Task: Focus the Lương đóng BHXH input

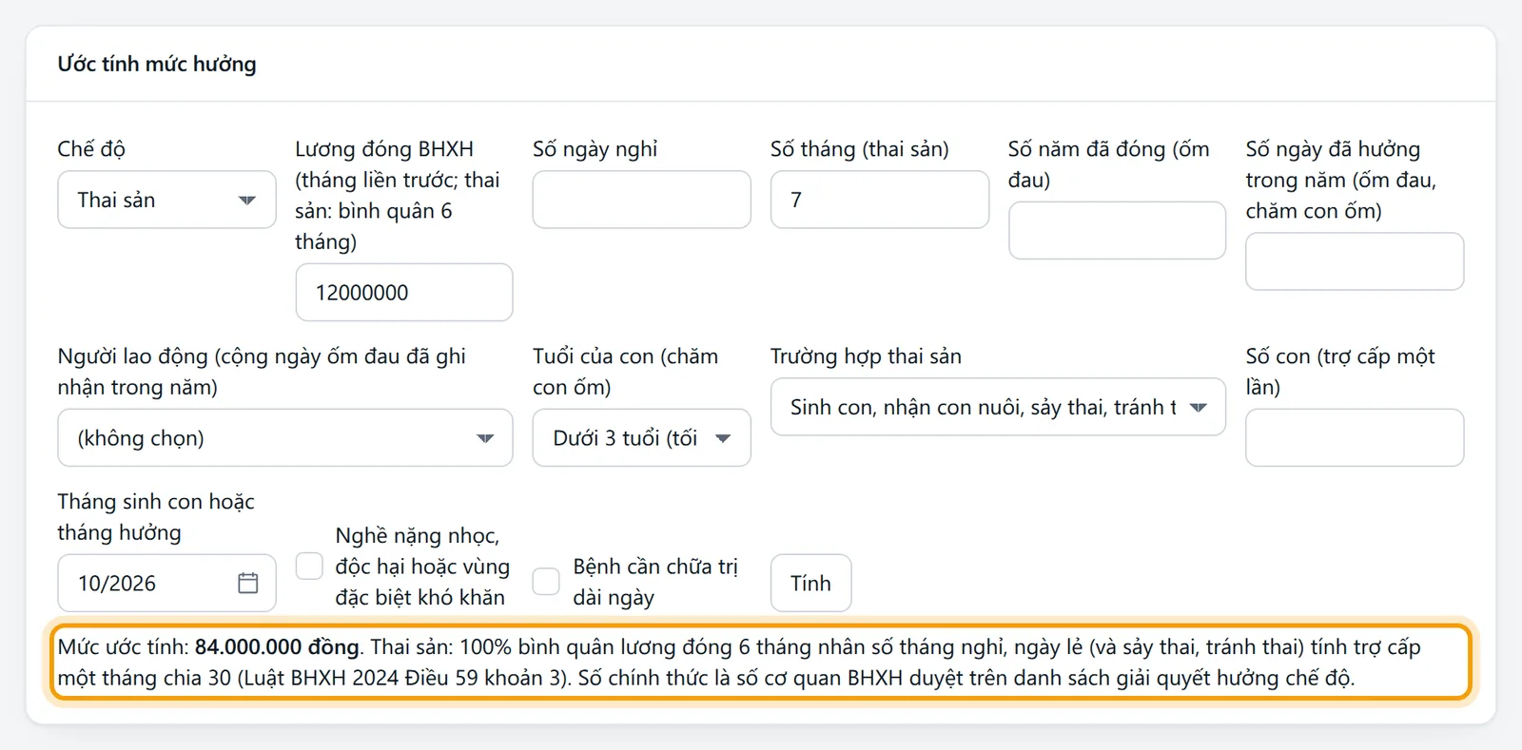Action: pos(404,292)
